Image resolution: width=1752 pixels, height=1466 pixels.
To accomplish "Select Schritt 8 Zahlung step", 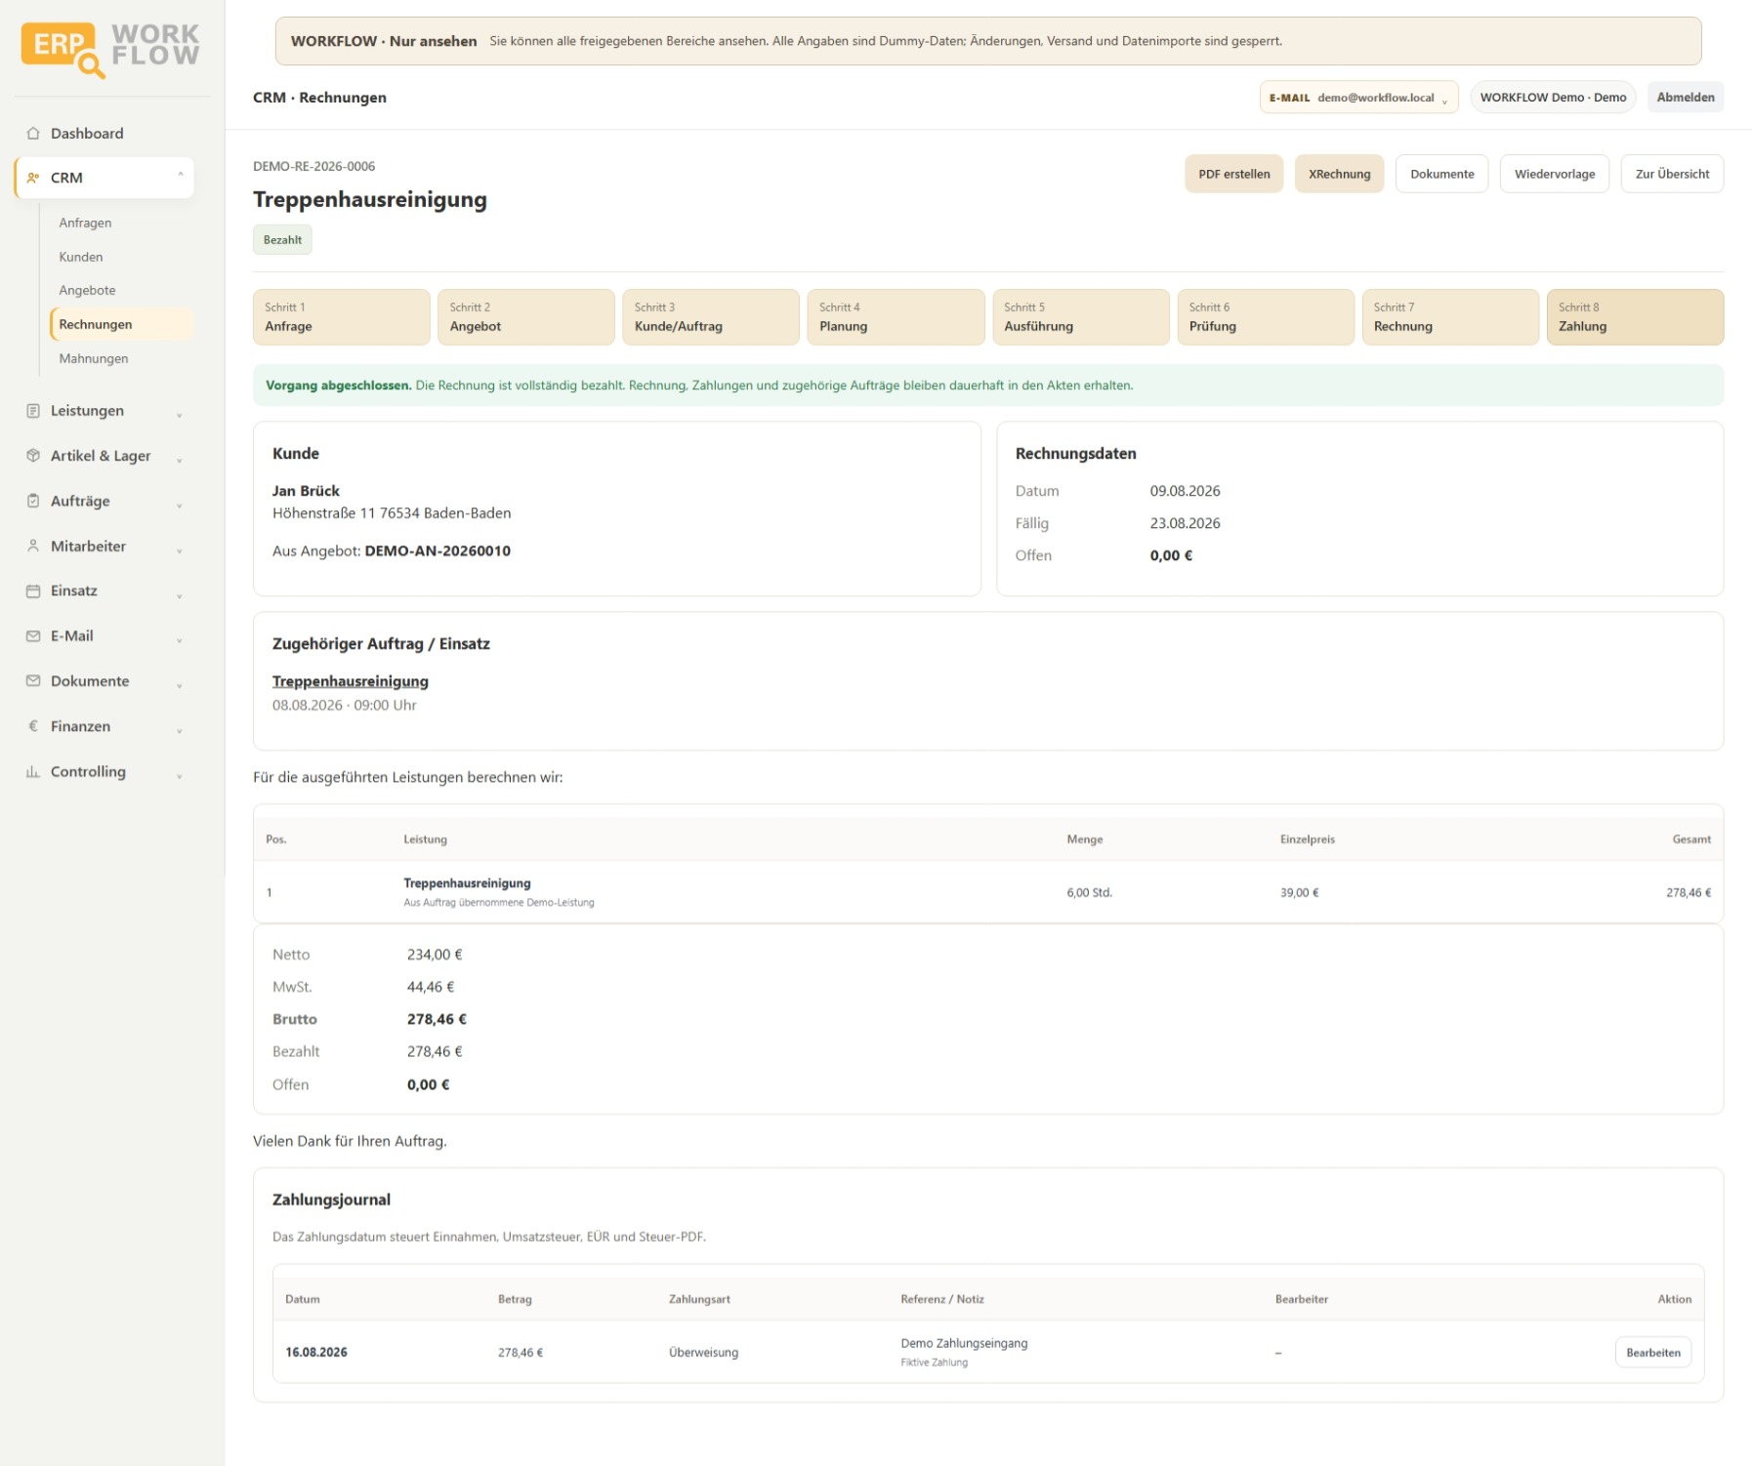I will tap(1635, 317).
